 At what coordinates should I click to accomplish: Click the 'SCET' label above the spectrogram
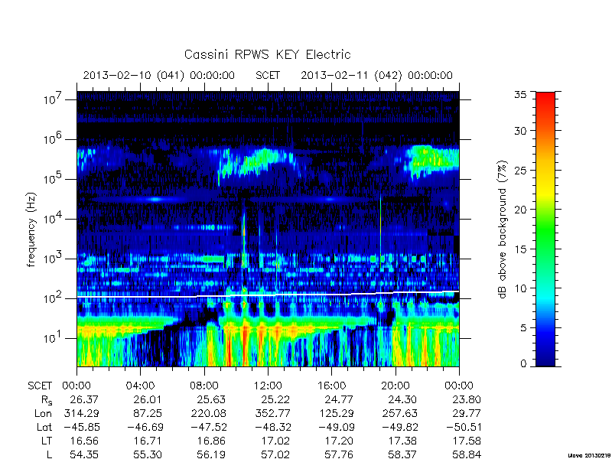point(268,75)
